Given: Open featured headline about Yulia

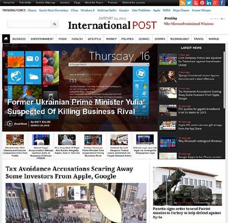Looking at the screenshot, I should click(75, 107).
